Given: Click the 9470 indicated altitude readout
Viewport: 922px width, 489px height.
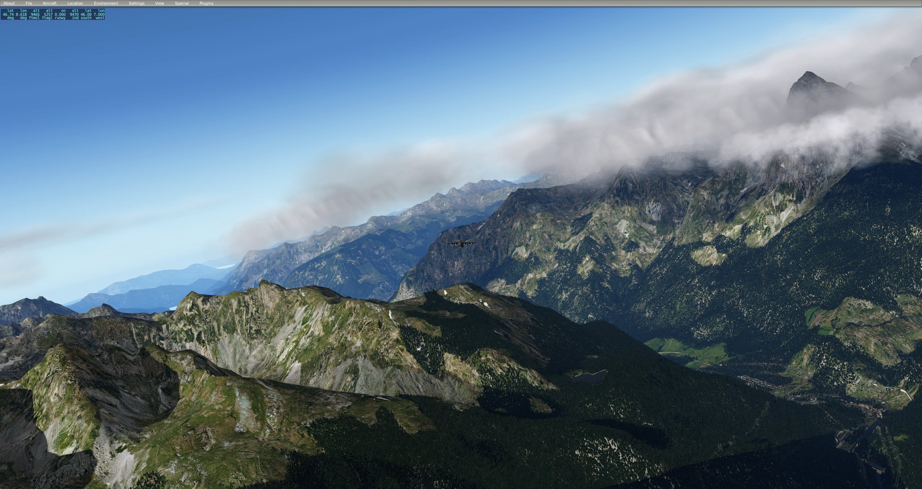Looking at the screenshot, I should (x=74, y=14).
